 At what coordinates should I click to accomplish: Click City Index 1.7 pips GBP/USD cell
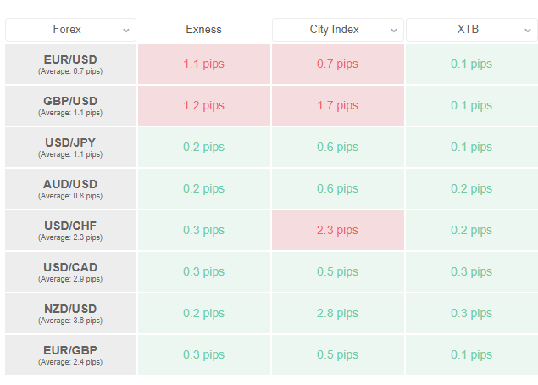click(337, 105)
